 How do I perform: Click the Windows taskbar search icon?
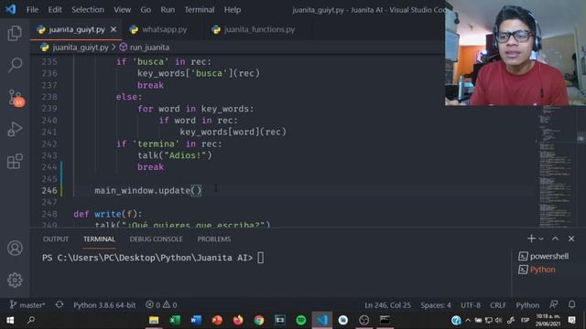[31, 320]
